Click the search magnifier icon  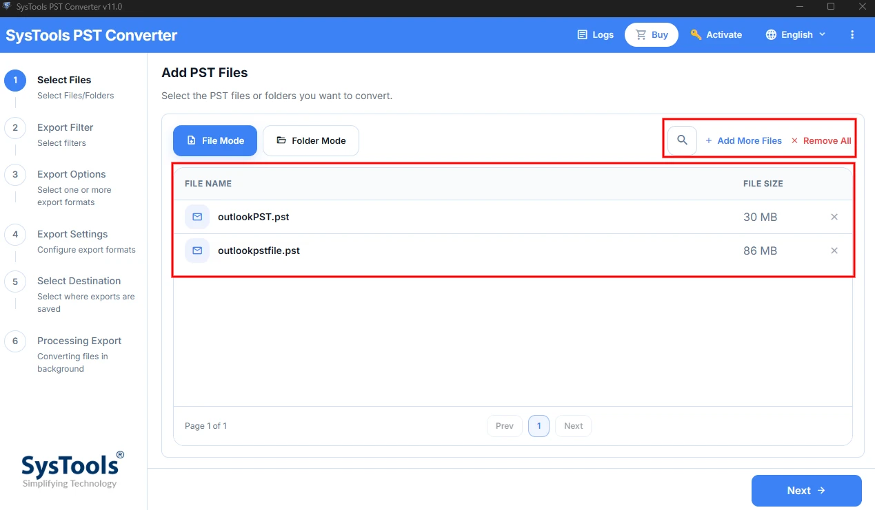(x=682, y=140)
